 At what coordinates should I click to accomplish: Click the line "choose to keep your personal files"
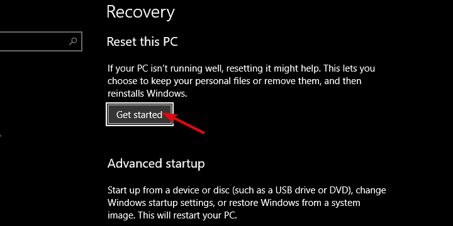(x=234, y=81)
